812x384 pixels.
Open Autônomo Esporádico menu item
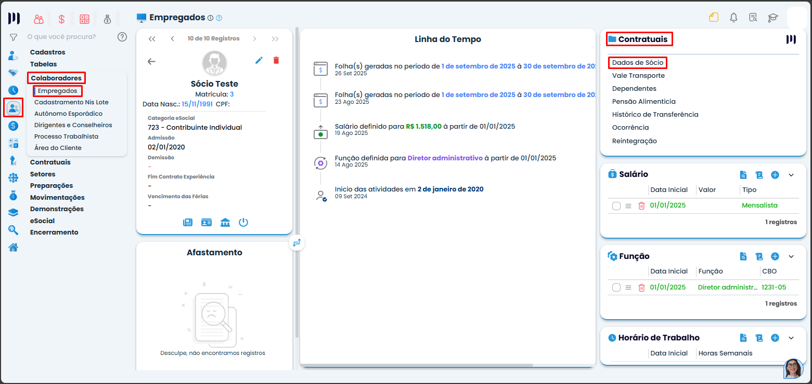click(x=69, y=114)
